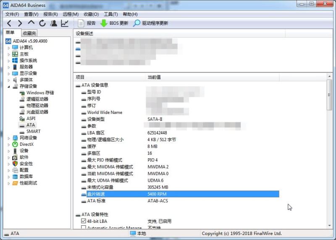Select 物理驱动器 tree item

click(37, 106)
